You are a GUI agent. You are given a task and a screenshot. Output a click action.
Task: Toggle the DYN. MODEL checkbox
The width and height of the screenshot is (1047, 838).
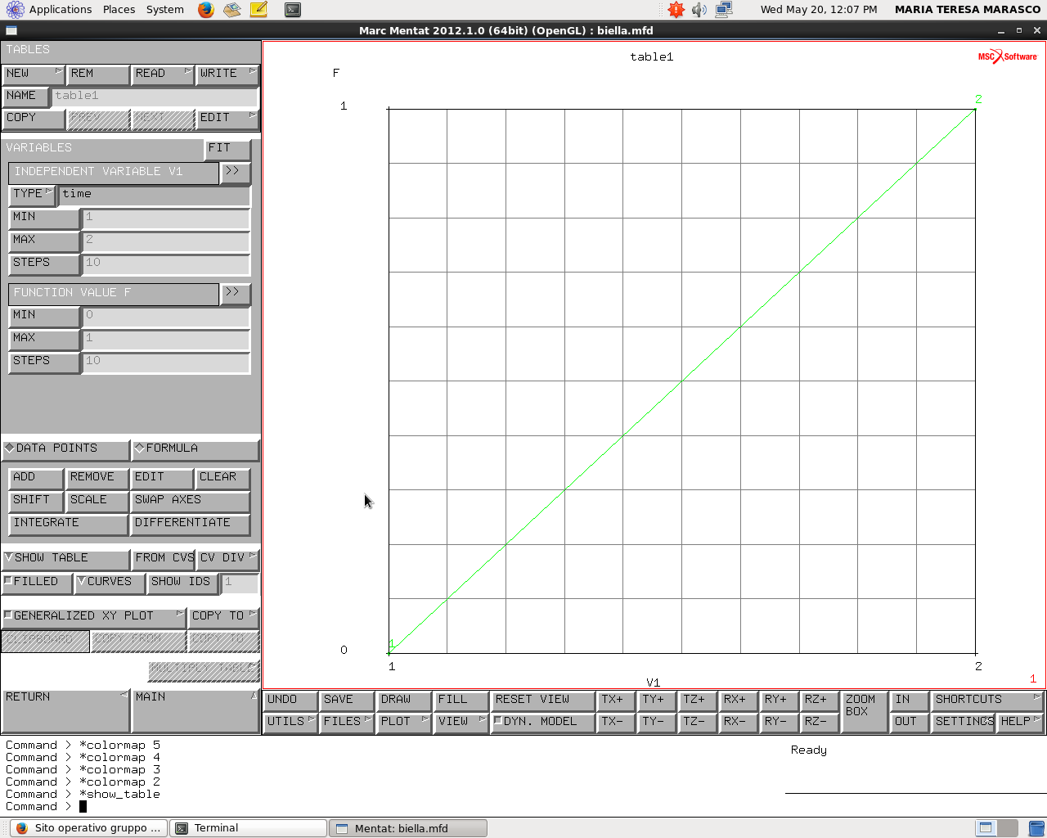(x=542, y=723)
